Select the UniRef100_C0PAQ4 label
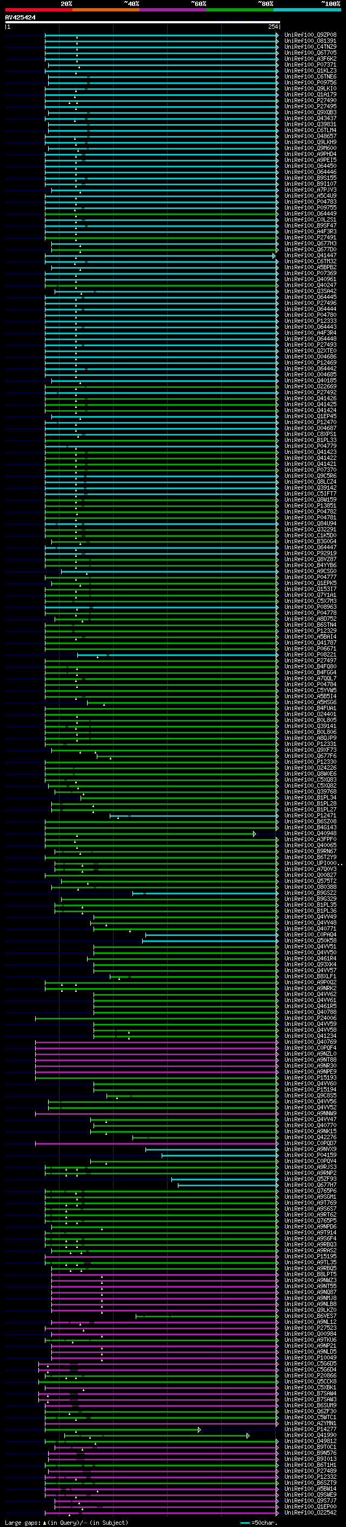The image size is (346, 1527). click(310, 935)
